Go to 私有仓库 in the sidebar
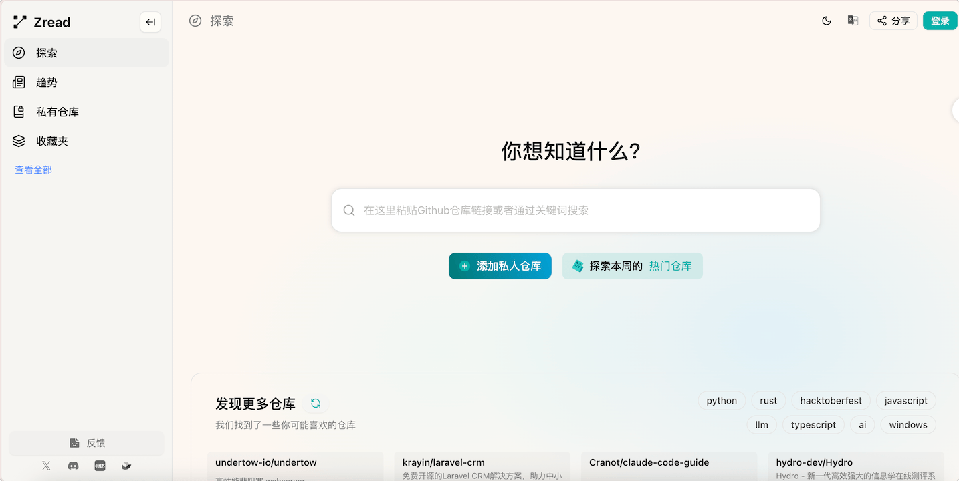This screenshot has width=959, height=481. coord(86,112)
